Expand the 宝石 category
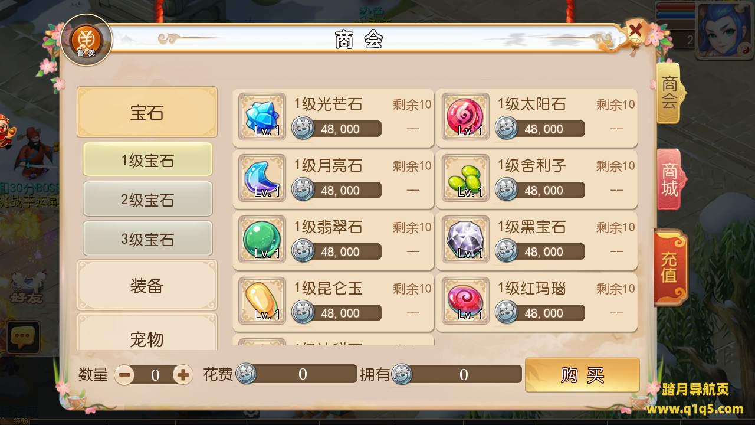755x425 pixels. coord(147,112)
